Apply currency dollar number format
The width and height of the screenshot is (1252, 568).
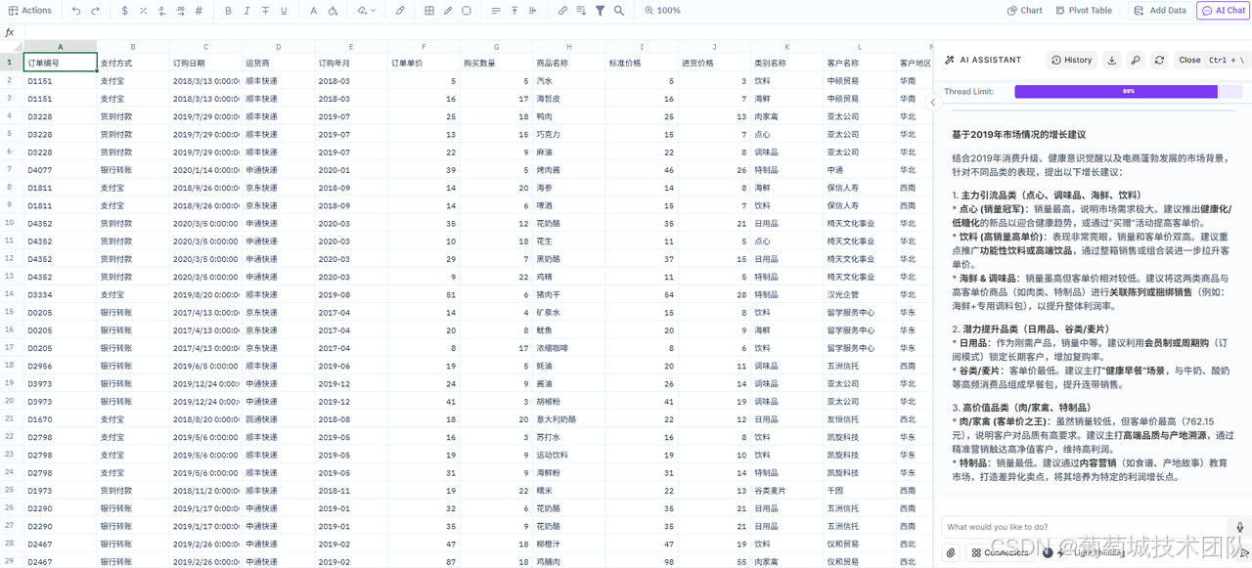[124, 11]
